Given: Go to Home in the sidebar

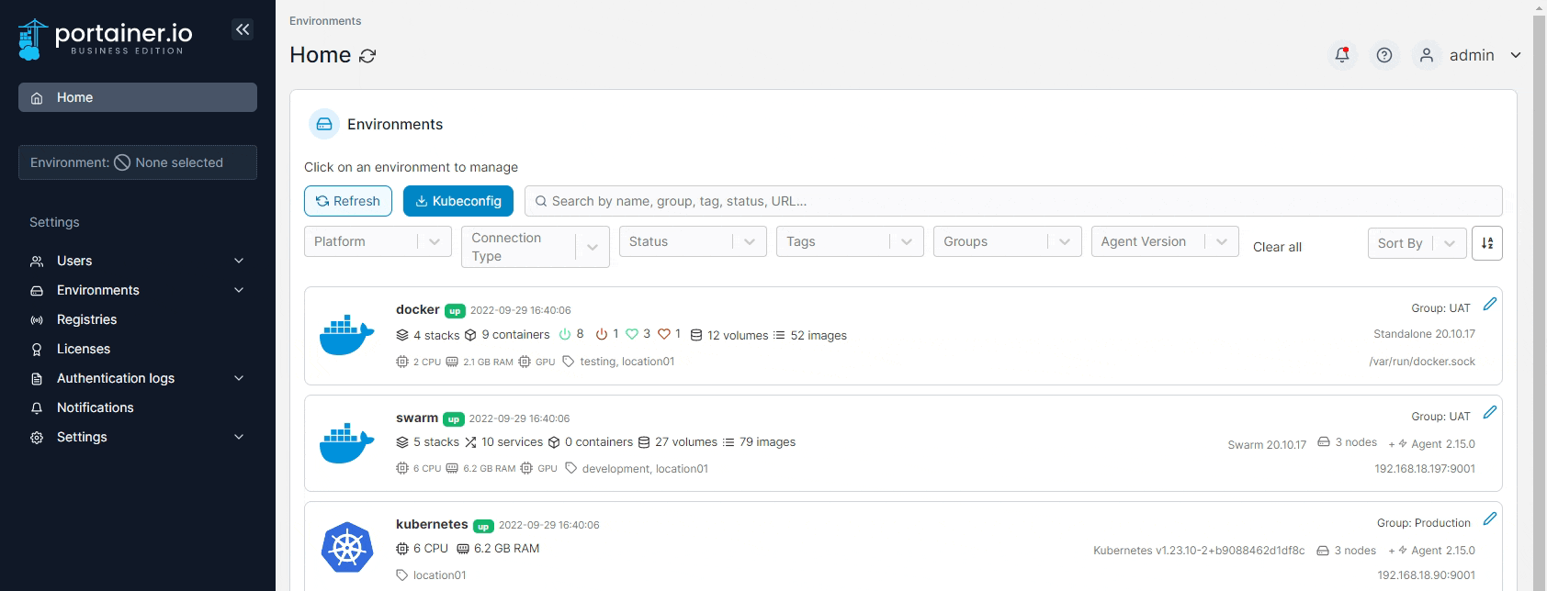Looking at the screenshot, I should click(138, 97).
